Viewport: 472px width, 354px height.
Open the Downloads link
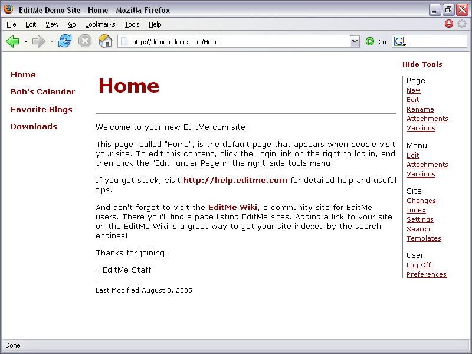[34, 127]
